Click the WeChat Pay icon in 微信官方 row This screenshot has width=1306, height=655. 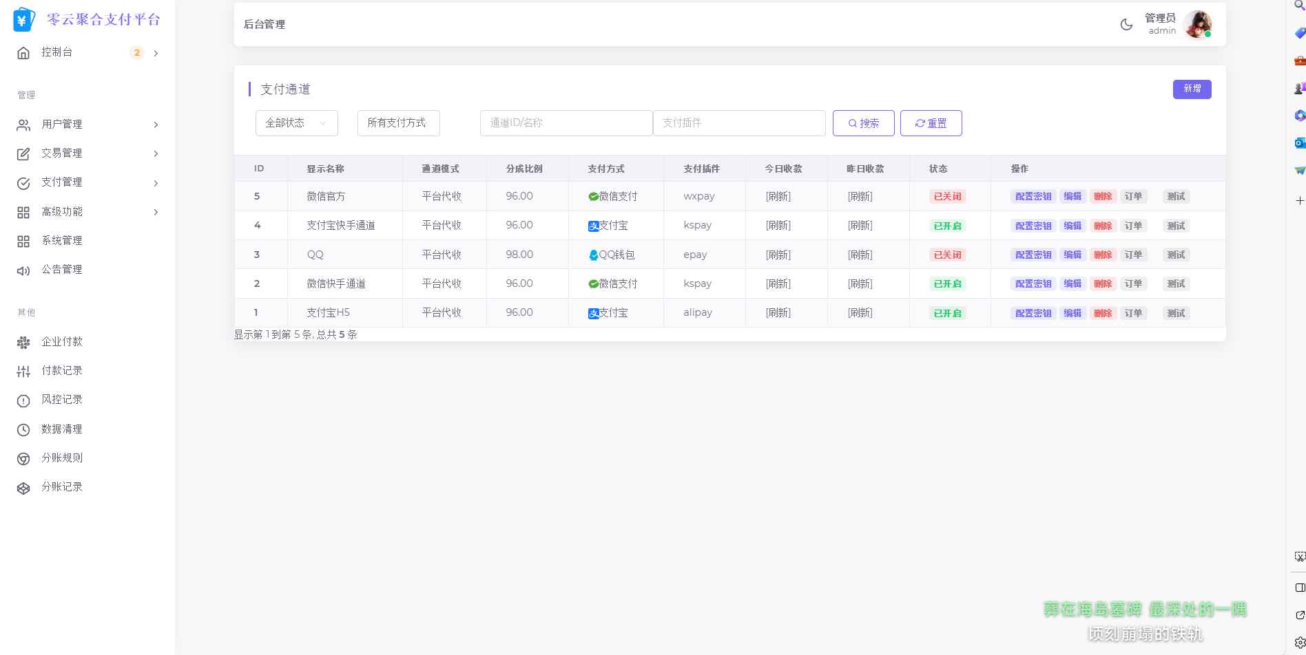tap(592, 196)
